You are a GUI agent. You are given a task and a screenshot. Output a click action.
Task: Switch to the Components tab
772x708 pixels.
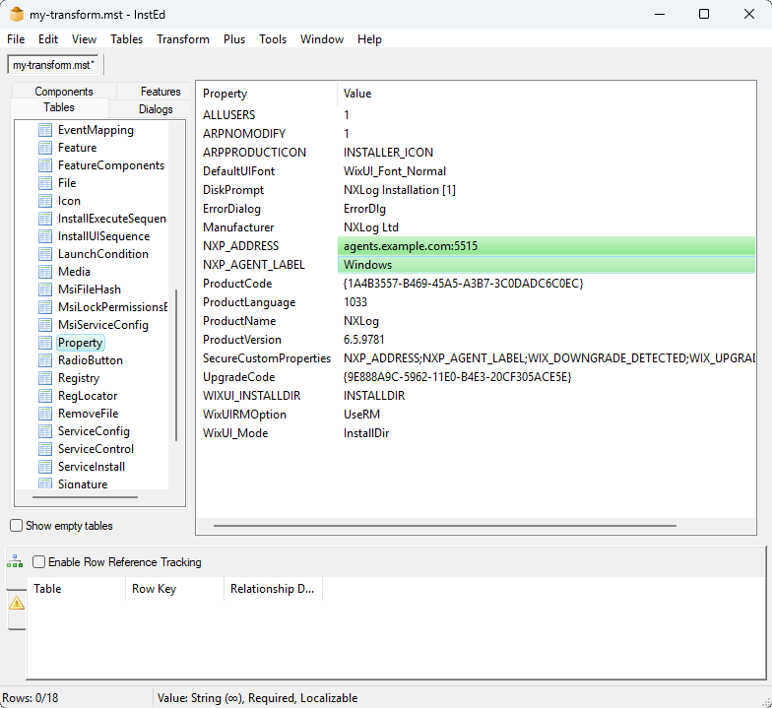click(64, 92)
